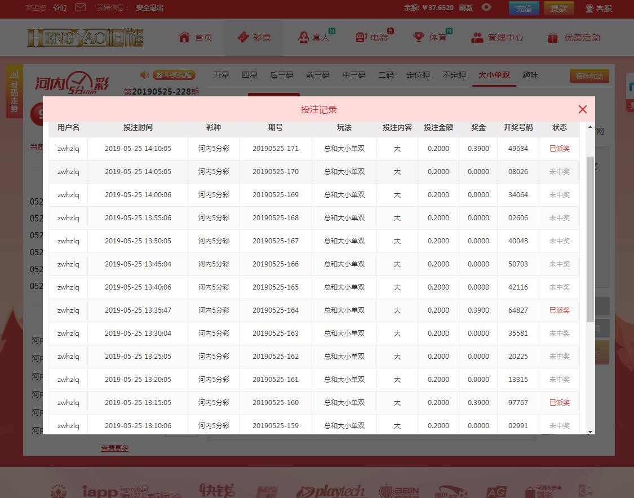
Task: Click the bet records scrollbar thumb
Action: click(x=591, y=239)
